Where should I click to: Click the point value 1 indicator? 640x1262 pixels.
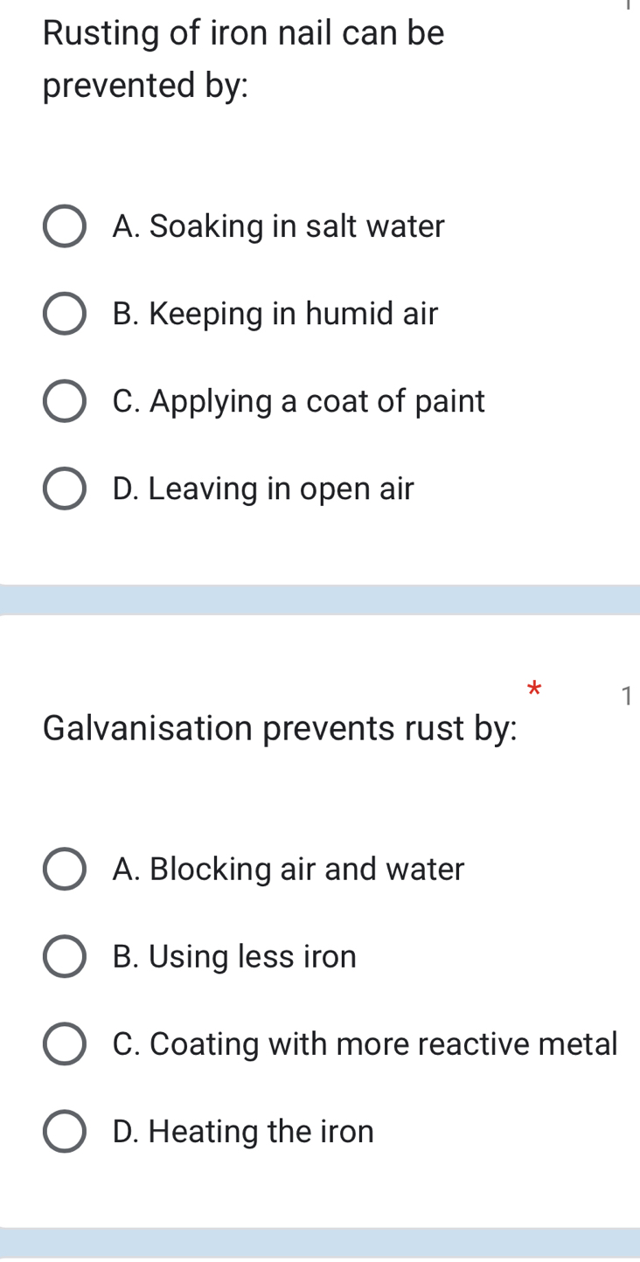click(x=628, y=697)
